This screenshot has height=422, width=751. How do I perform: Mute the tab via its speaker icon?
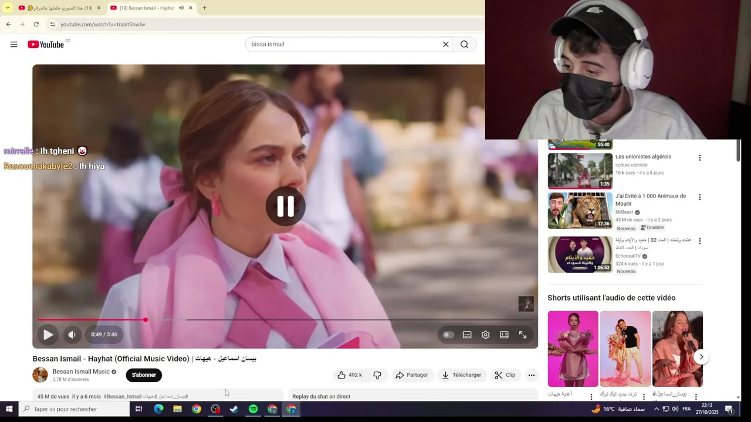(x=181, y=8)
